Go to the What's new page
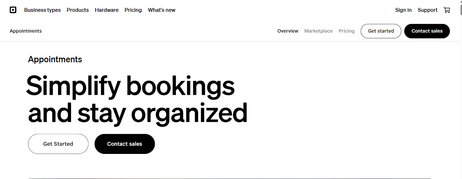462x179 pixels. pos(162,10)
